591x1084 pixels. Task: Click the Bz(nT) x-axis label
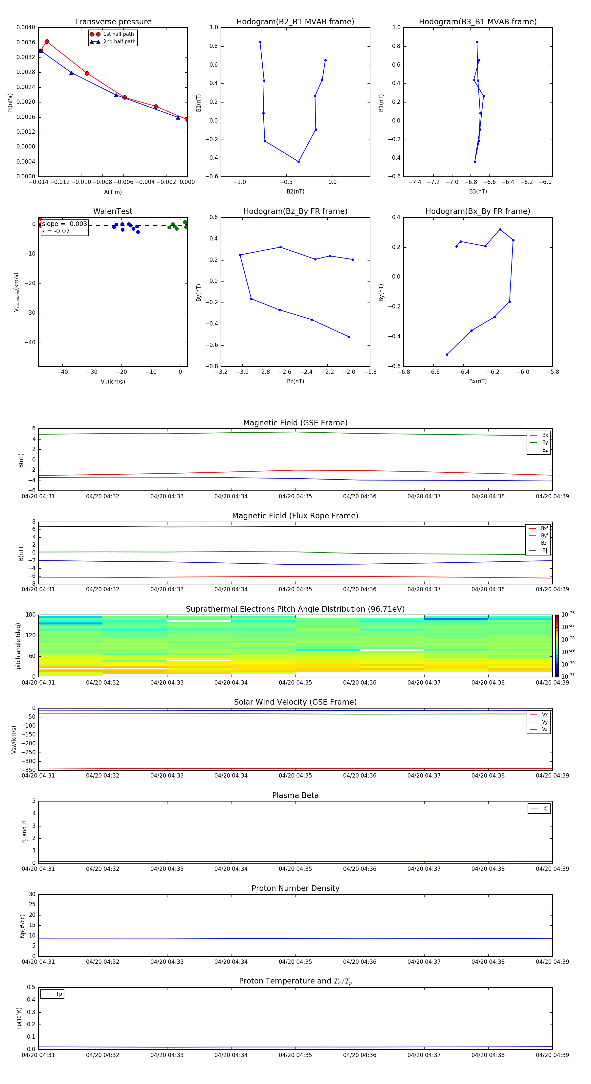click(x=295, y=381)
